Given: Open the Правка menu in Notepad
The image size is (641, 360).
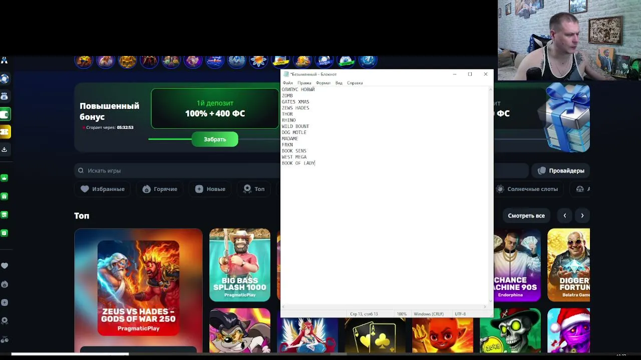Looking at the screenshot, I should click(304, 83).
